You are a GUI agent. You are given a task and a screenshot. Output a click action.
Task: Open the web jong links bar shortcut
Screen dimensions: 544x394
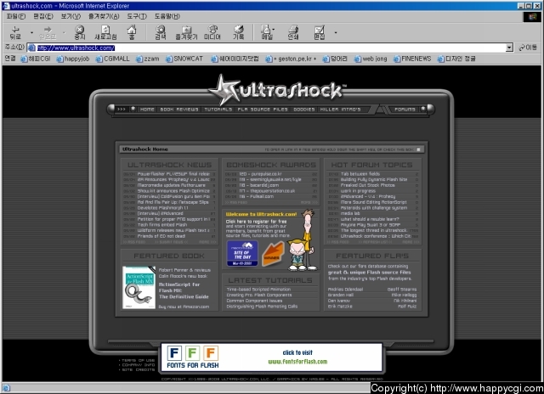point(371,59)
